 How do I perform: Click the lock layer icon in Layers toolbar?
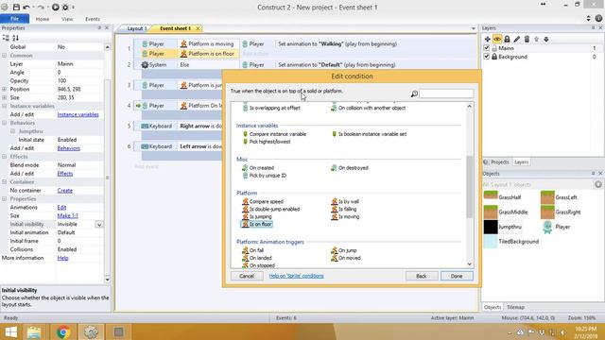coord(507,39)
